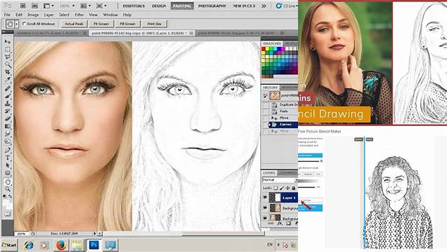
Task: Switch to the Essentials workspace
Action: point(134,6)
